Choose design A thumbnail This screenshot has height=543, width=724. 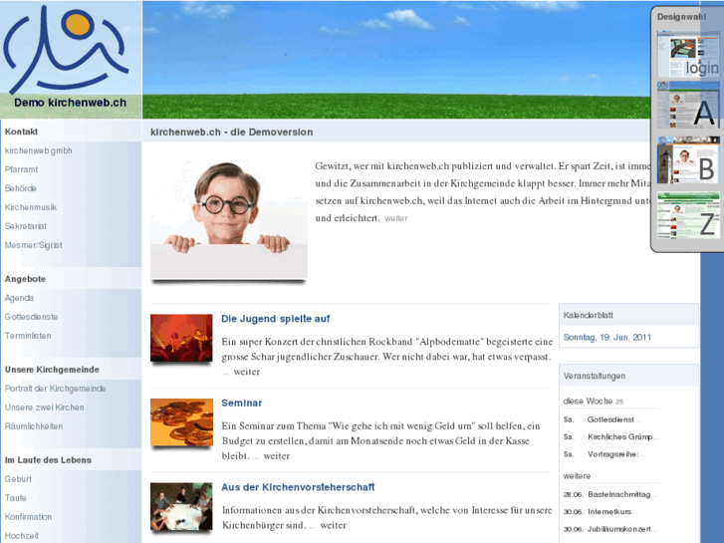688,106
